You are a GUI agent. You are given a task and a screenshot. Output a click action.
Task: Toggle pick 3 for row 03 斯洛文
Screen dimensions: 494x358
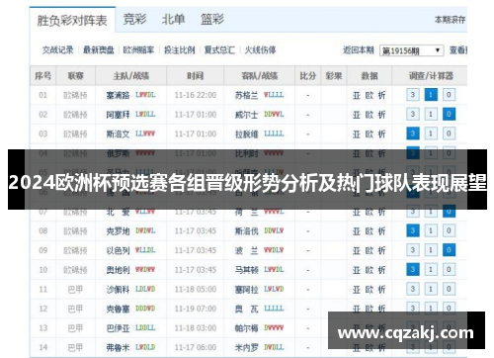click(413, 134)
